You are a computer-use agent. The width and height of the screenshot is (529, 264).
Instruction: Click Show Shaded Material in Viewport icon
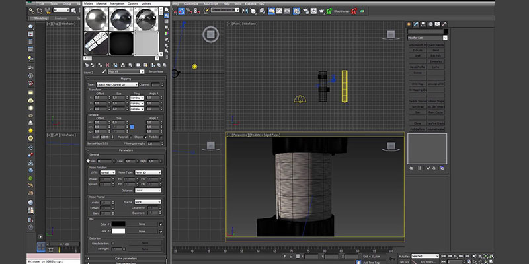tap(145, 65)
